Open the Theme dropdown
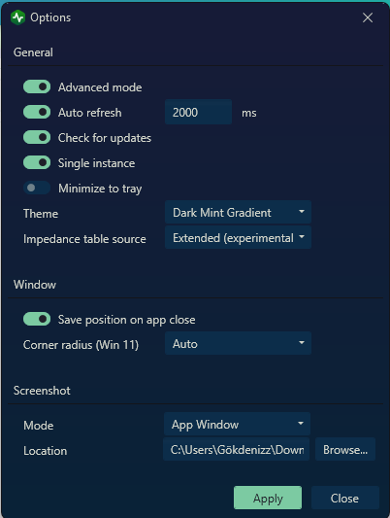390x518 pixels. click(x=238, y=212)
